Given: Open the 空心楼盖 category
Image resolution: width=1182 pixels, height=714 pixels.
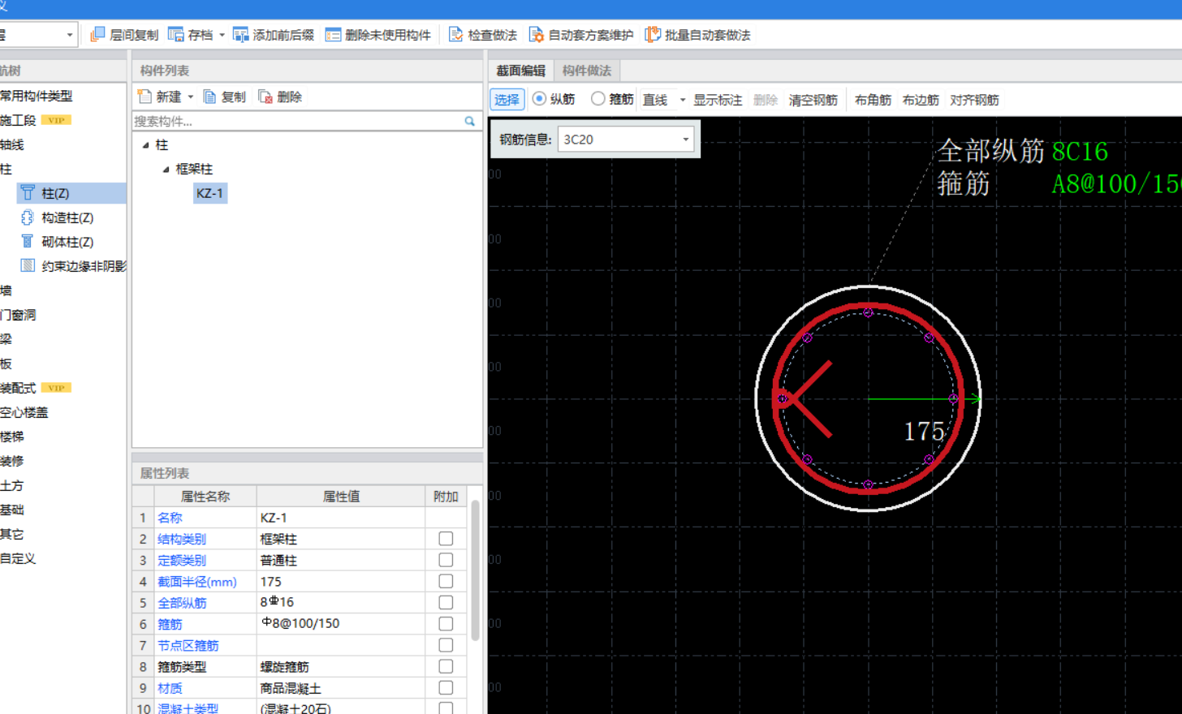Looking at the screenshot, I should coord(24,412).
